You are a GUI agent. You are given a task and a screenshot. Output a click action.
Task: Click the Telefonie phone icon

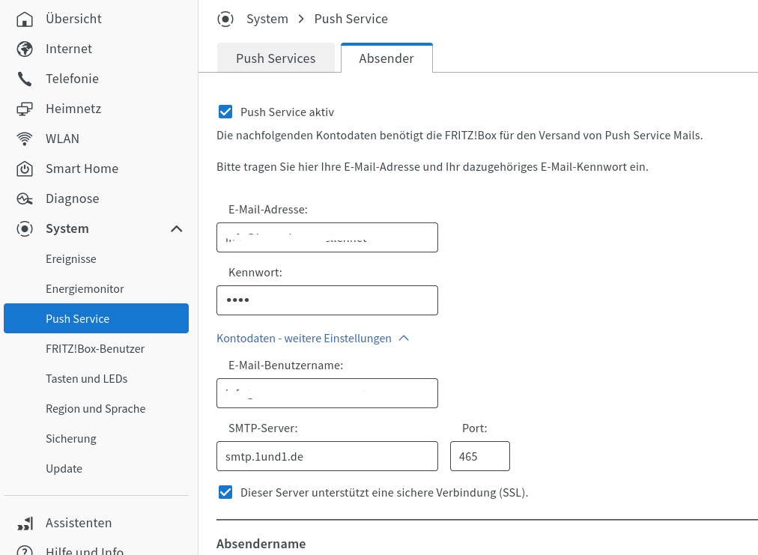pos(25,79)
